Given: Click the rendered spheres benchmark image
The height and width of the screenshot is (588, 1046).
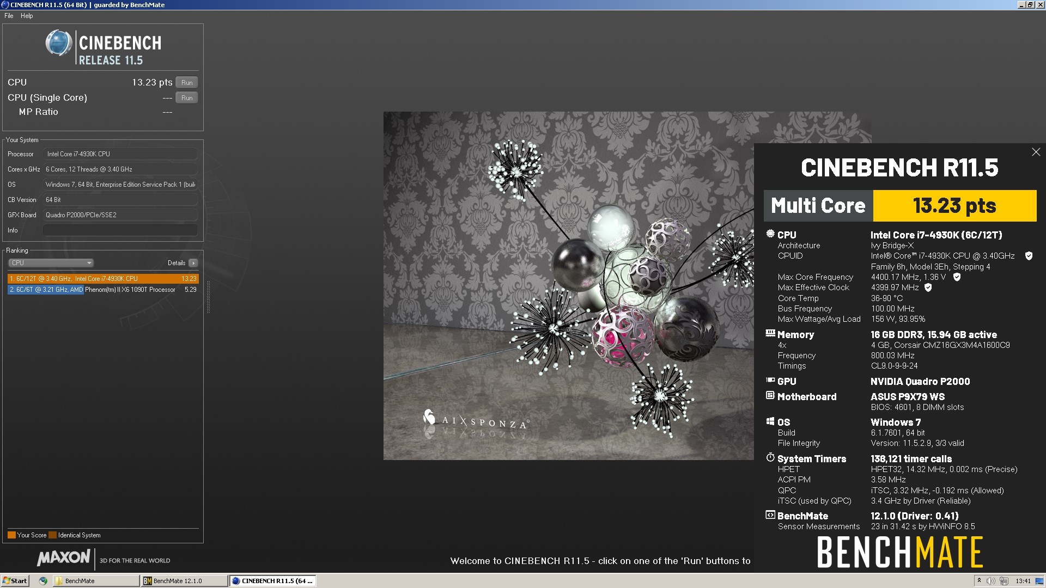Looking at the screenshot, I should tap(568, 286).
